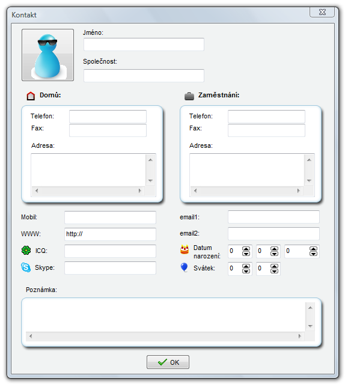Select the WWW field containing http://
Image resolution: width=345 pixels, height=384 pixels.
(x=110, y=234)
